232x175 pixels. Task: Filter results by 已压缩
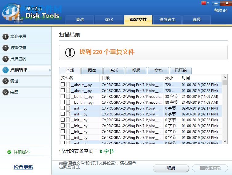click(181, 70)
